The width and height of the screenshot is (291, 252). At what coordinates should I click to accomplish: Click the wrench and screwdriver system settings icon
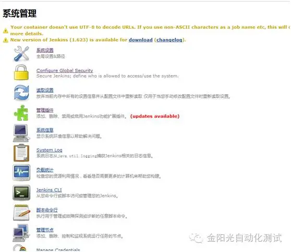[x=21, y=54]
